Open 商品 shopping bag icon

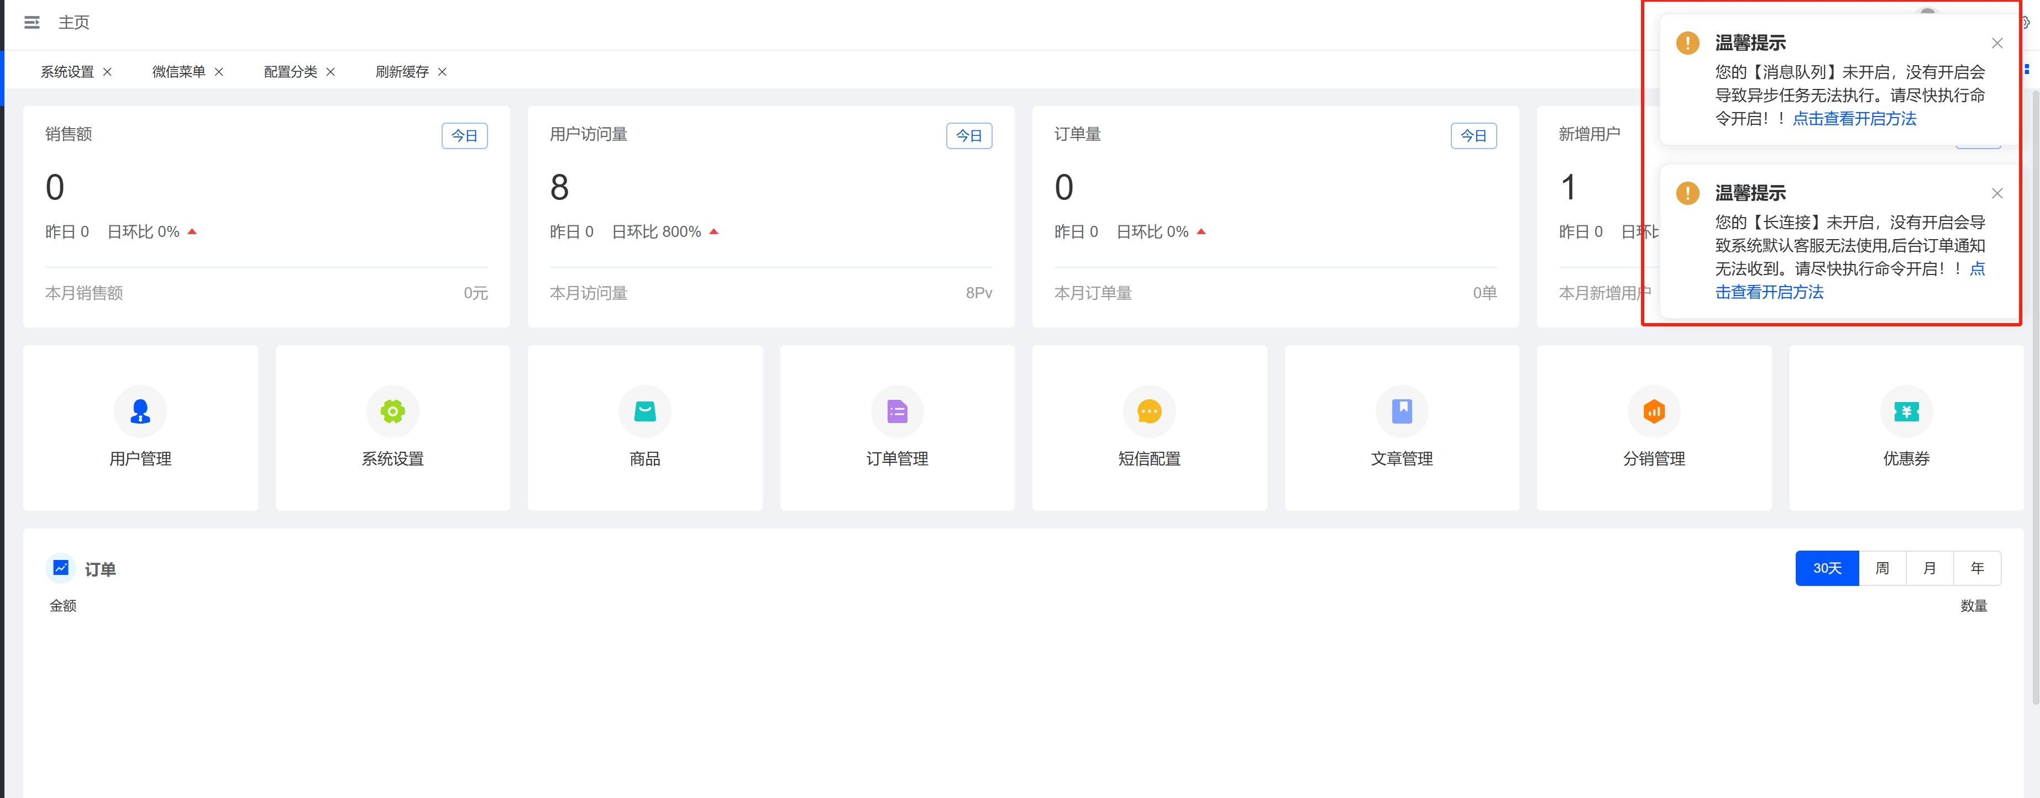tap(644, 411)
